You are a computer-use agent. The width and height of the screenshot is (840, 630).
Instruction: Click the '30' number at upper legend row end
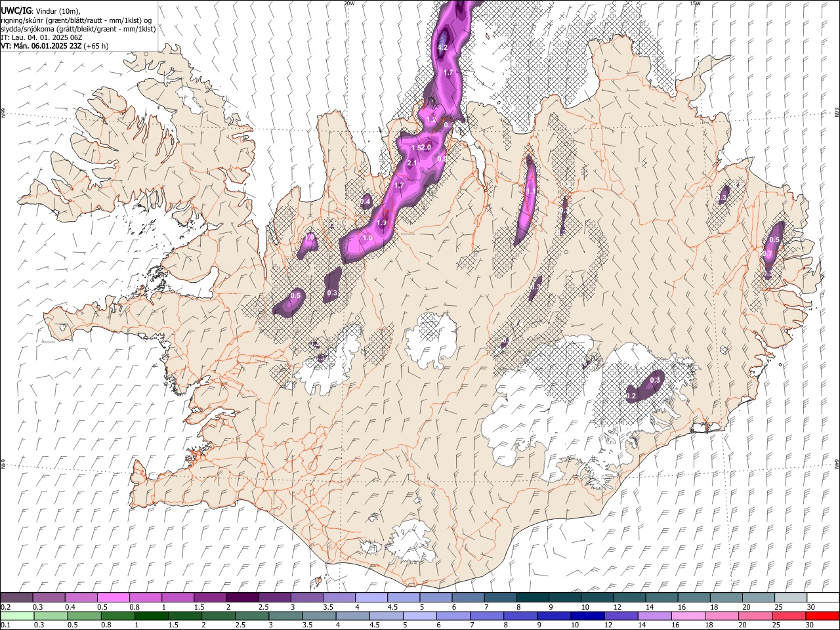point(810,607)
